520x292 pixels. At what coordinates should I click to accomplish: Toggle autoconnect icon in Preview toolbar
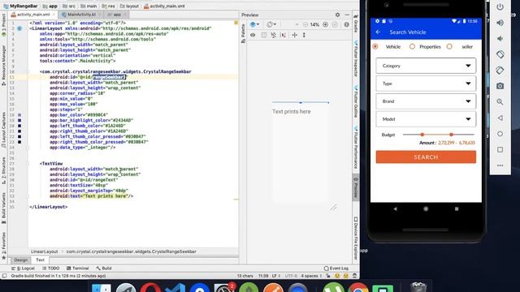click(x=263, y=35)
